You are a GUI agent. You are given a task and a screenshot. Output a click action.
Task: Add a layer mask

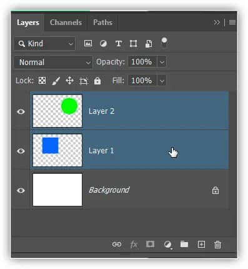coord(150,244)
